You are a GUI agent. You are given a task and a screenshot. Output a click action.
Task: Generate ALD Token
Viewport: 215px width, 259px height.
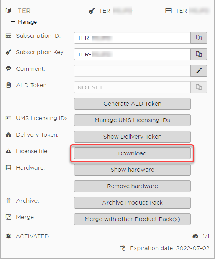click(132, 104)
